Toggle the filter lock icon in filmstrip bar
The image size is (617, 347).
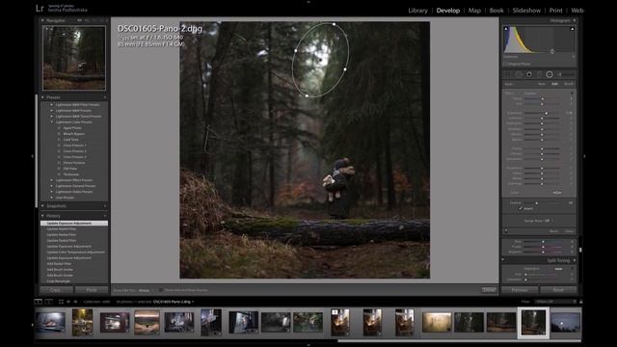coord(580,302)
